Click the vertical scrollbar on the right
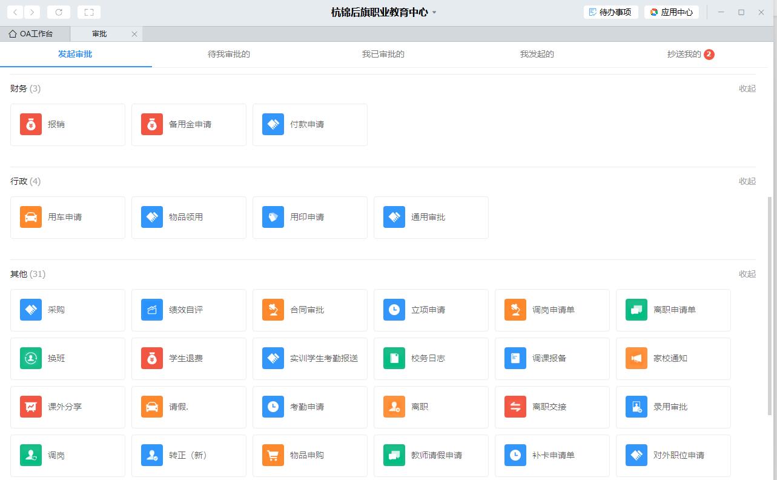 tap(770, 303)
